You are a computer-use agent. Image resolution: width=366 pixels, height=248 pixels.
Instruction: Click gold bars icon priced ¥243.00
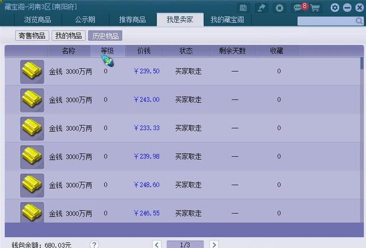click(32, 100)
